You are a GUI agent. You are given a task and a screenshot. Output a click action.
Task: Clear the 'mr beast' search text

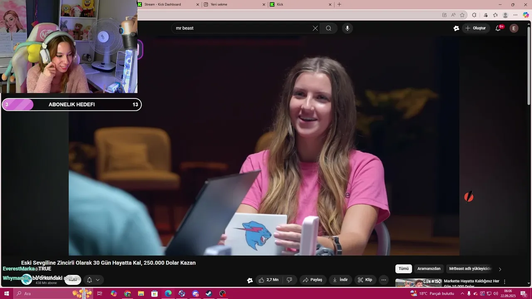coord(315,28)
